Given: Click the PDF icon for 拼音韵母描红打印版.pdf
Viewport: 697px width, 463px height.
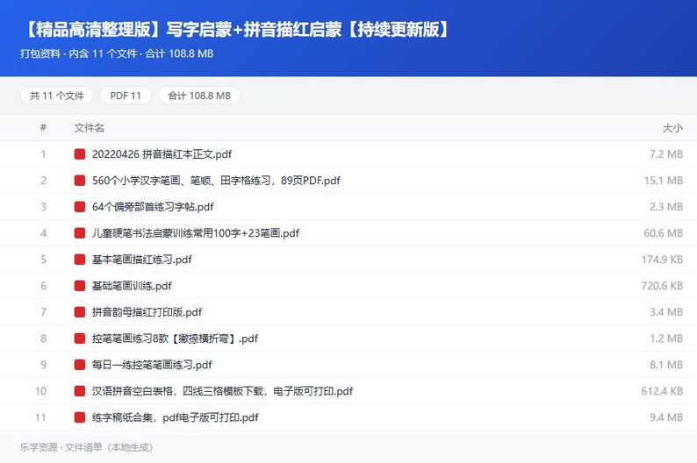Looking at the screenshot, I should pos(80,312).
